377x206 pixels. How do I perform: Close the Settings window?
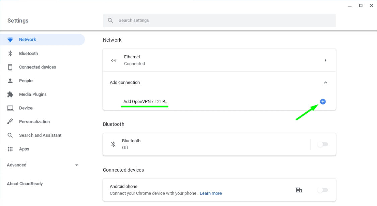tap(371, 5)
